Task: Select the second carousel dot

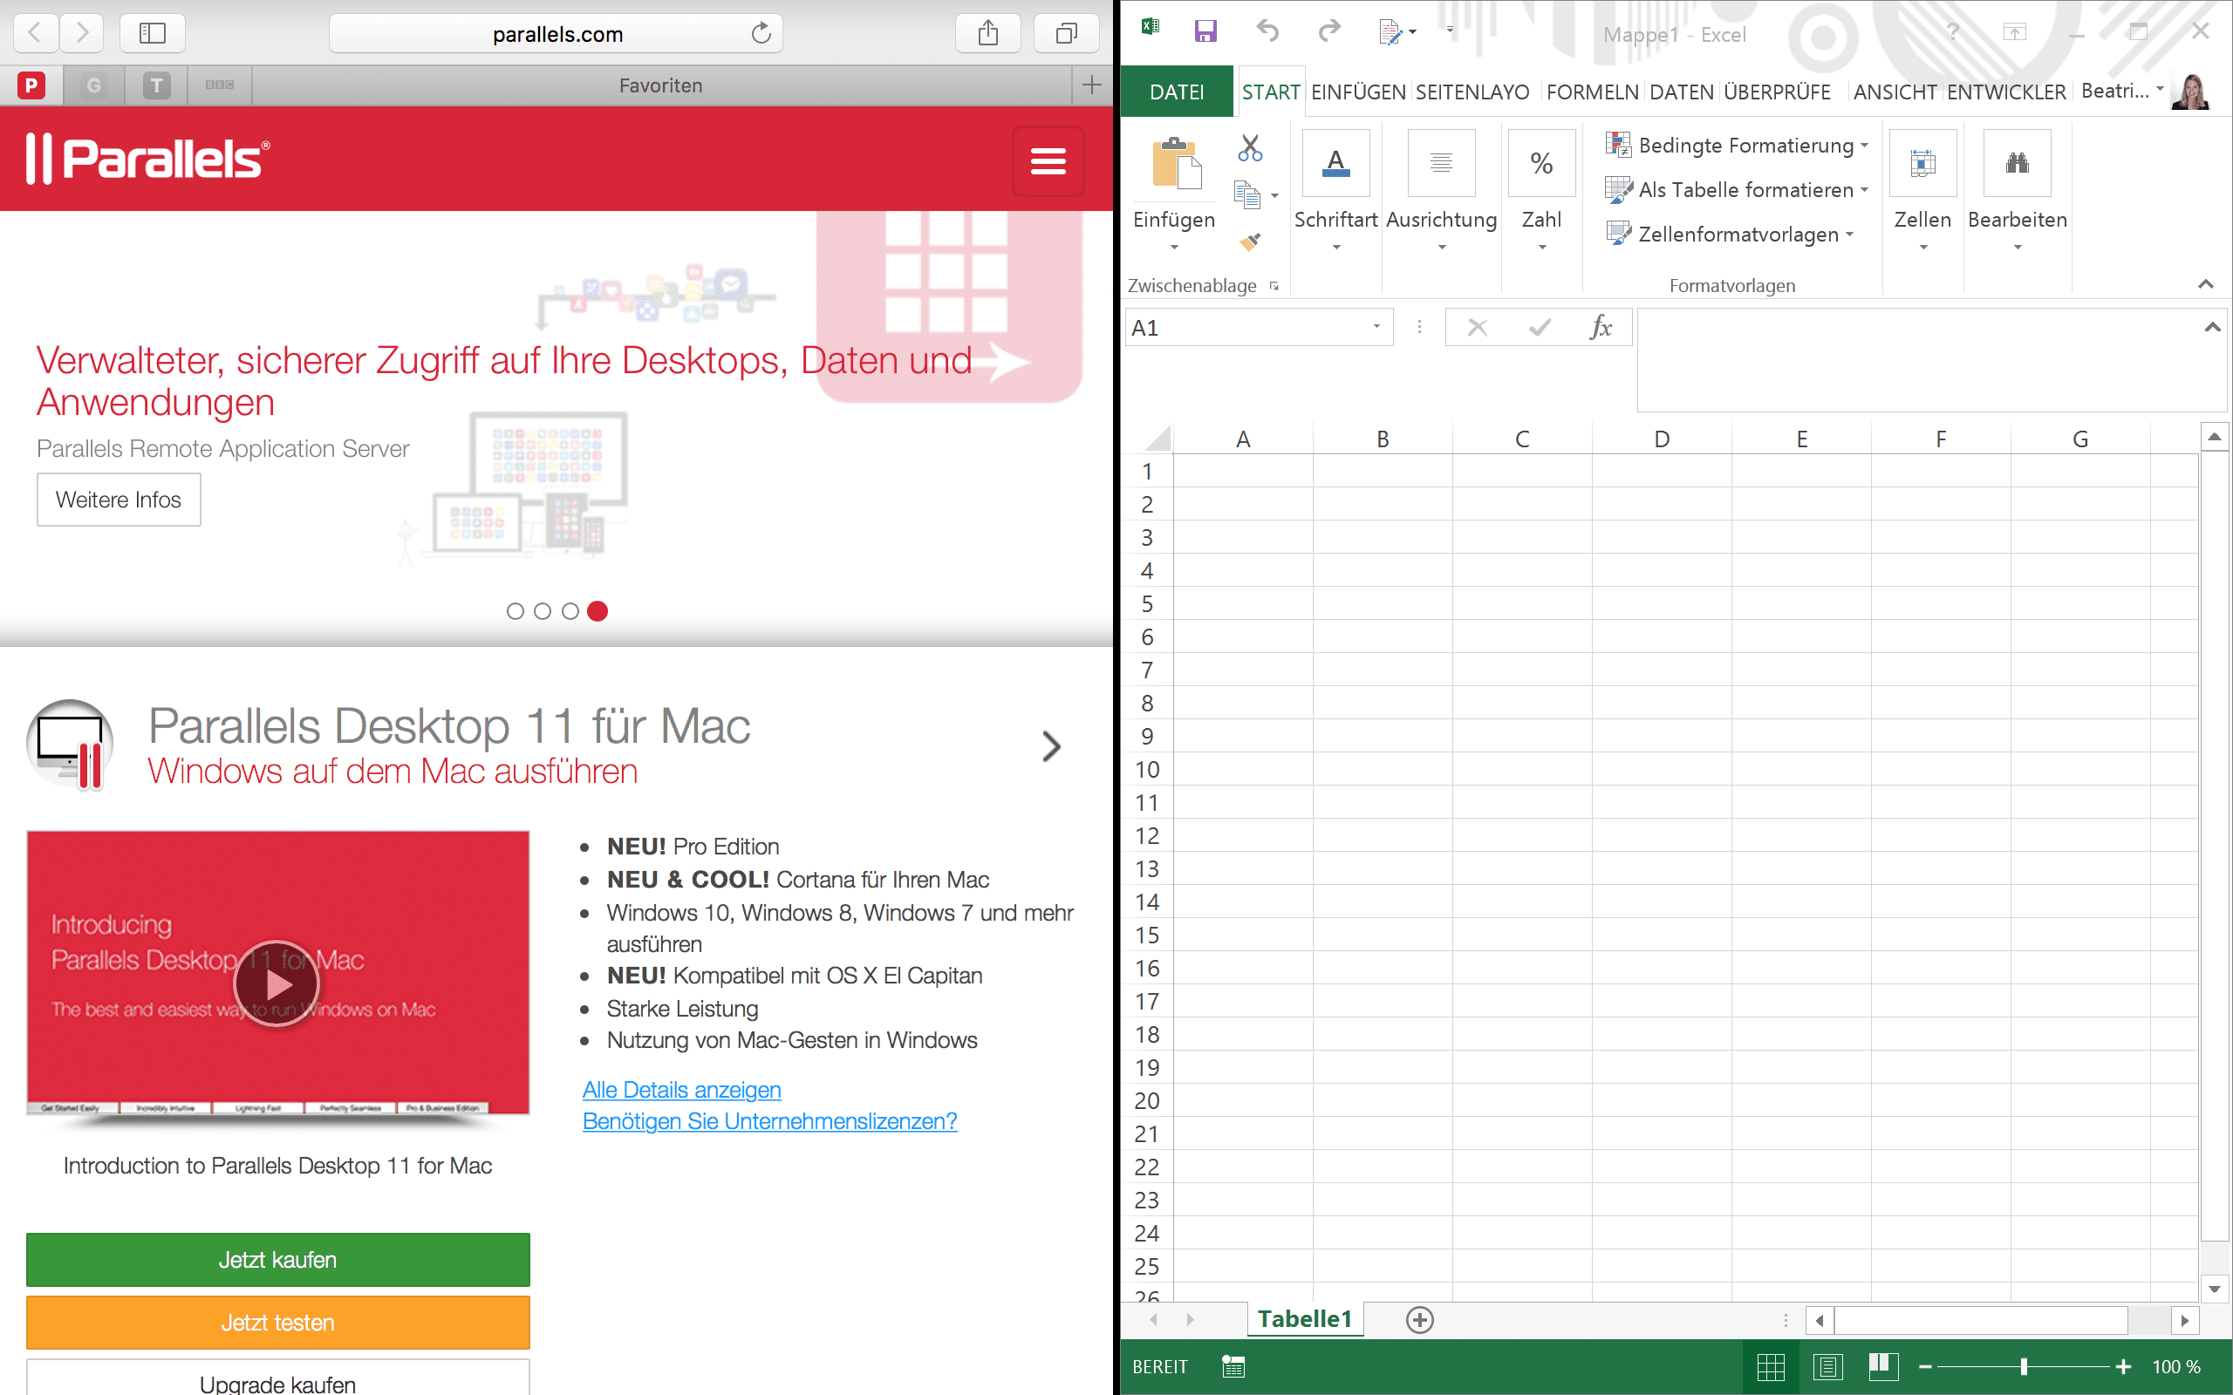Action: click(543, 612)
